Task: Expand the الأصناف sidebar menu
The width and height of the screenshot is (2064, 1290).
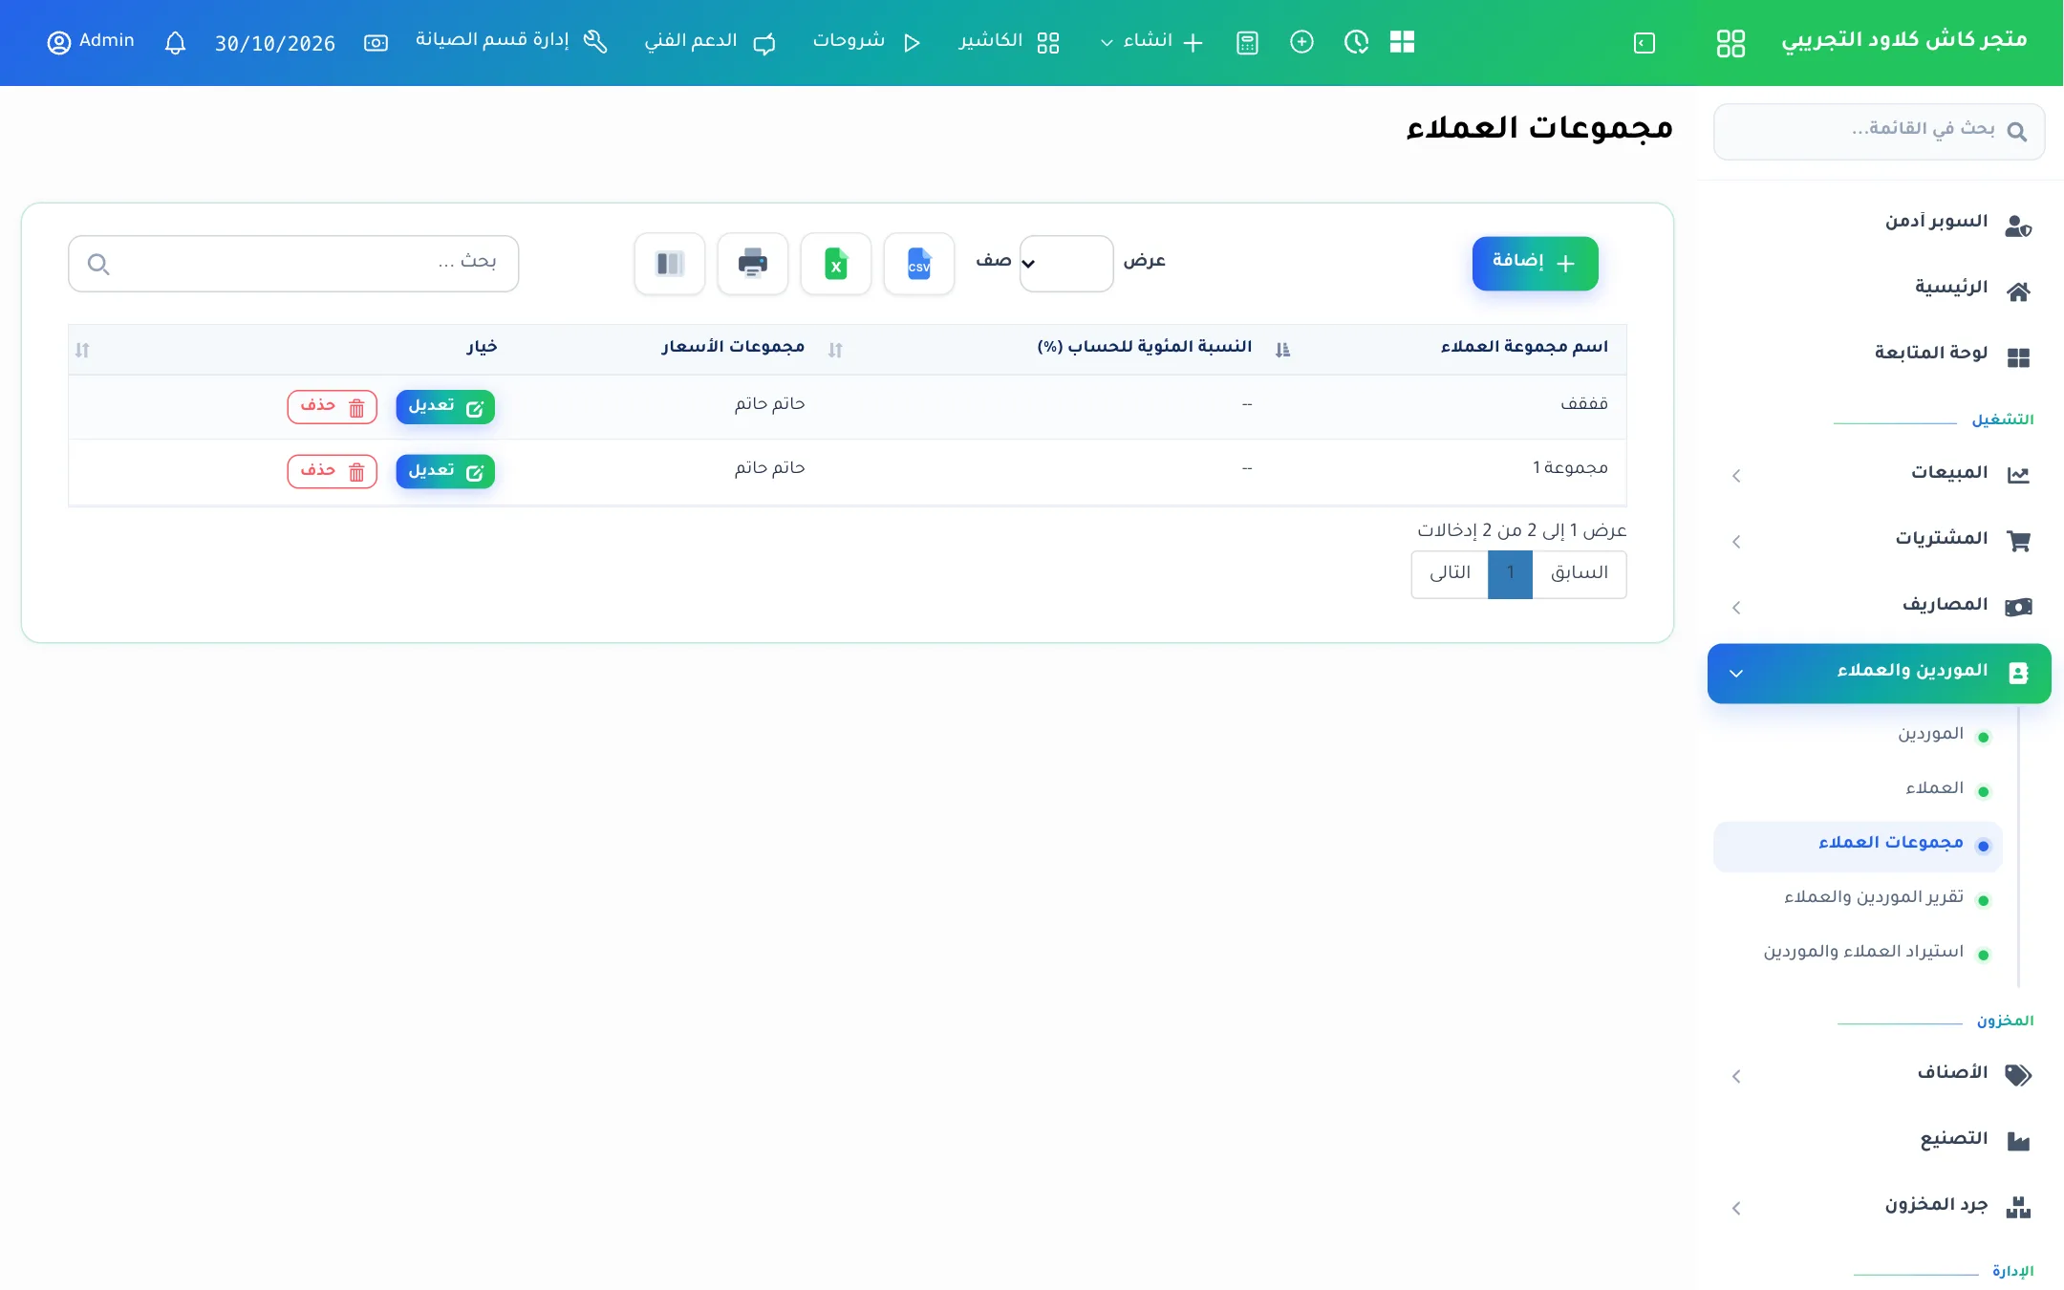Action: coord(1879,1074)
